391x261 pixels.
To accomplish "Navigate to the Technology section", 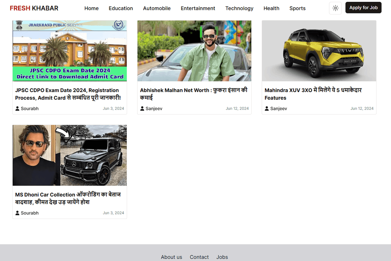I will click(x=239, y=8).
